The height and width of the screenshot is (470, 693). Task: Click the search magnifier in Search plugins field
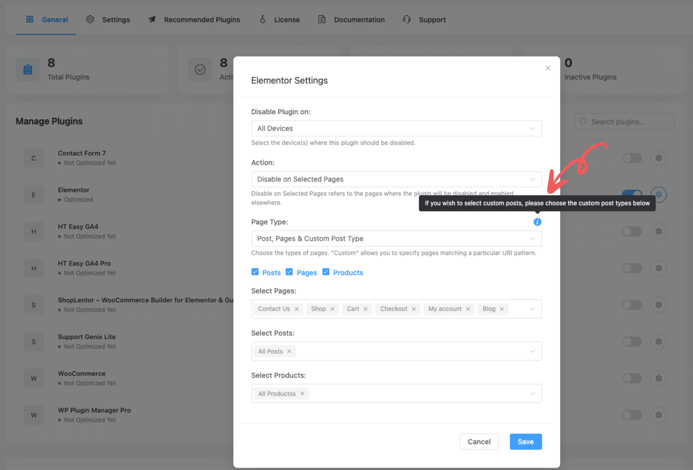[583, 121]
